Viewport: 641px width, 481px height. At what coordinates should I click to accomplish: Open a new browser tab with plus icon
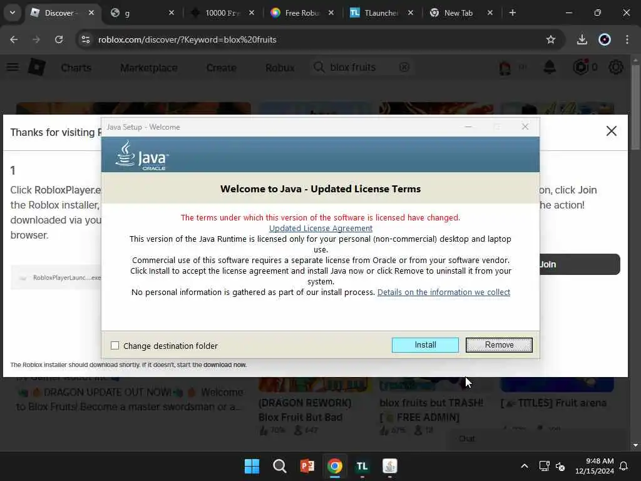pos(512,13)
